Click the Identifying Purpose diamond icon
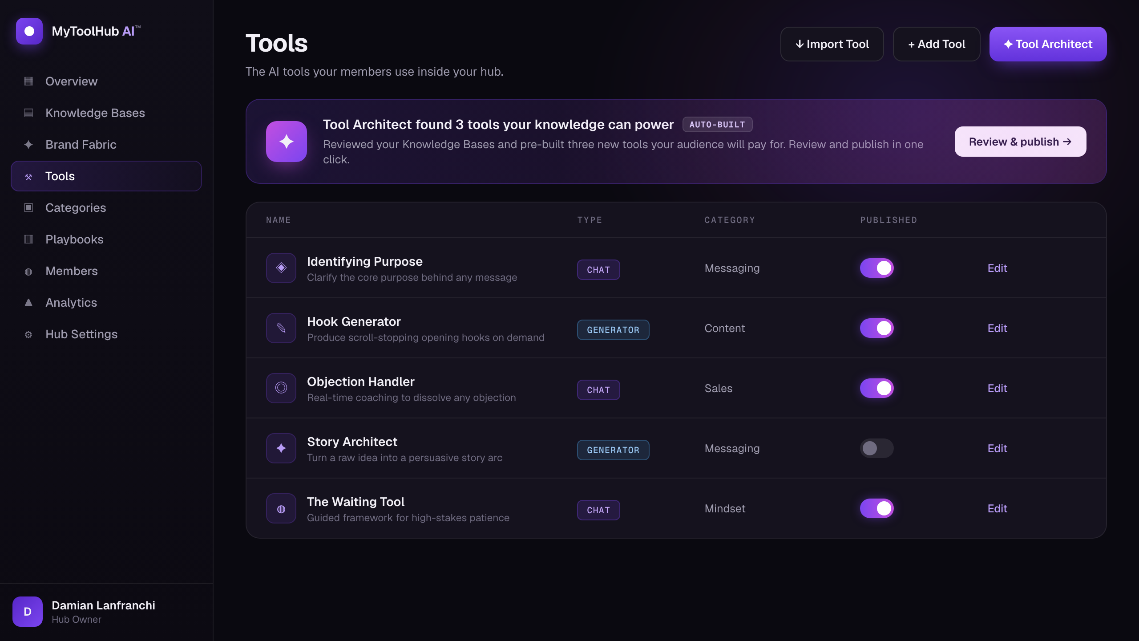Viewport: 1139px width, 641px height. coord(281,268)
